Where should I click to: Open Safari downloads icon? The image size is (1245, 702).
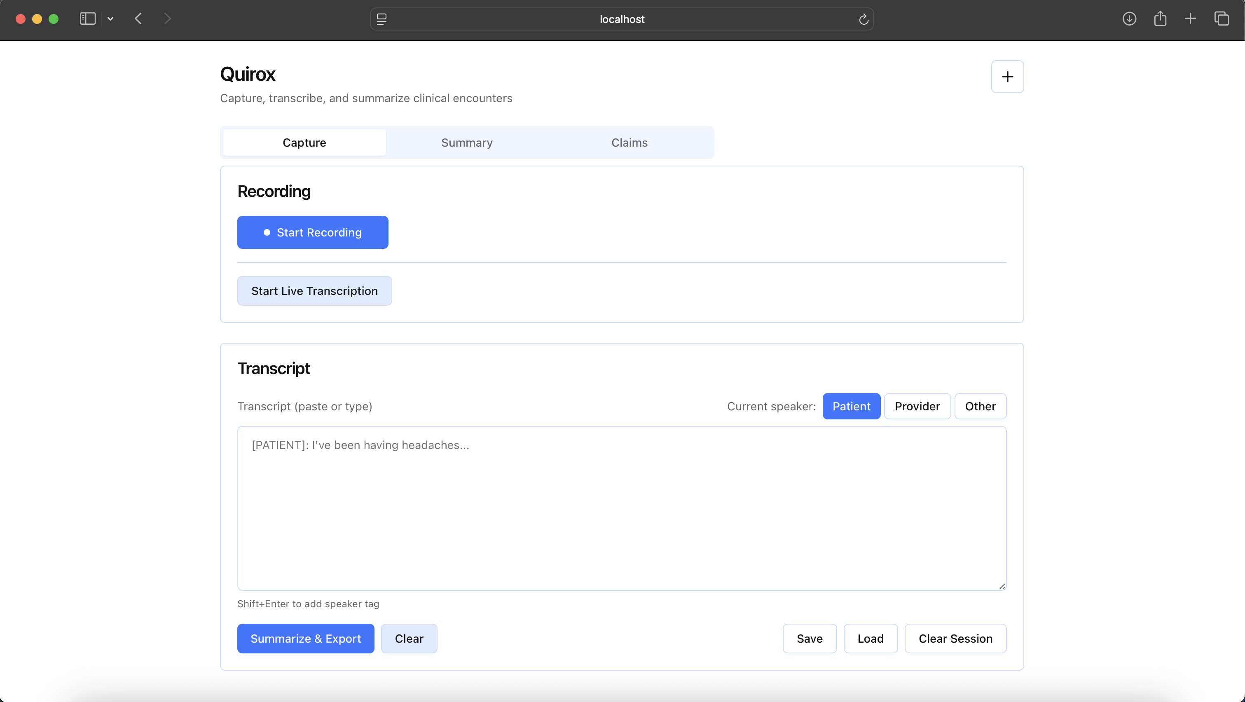point(1129,19)
